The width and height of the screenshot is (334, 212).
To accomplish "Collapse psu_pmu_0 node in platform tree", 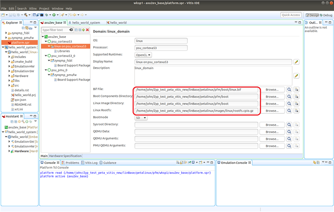I will (x=46, y=70).
